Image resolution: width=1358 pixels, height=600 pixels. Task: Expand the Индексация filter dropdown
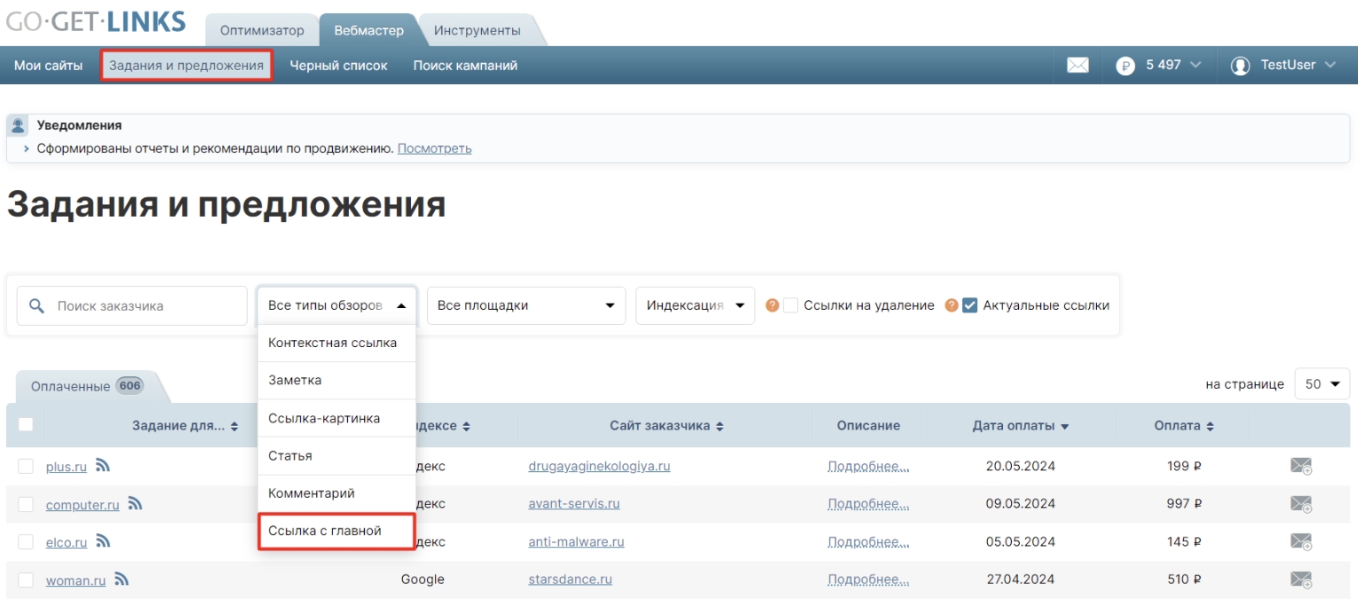pyautogui.click(x=695, y=305)
